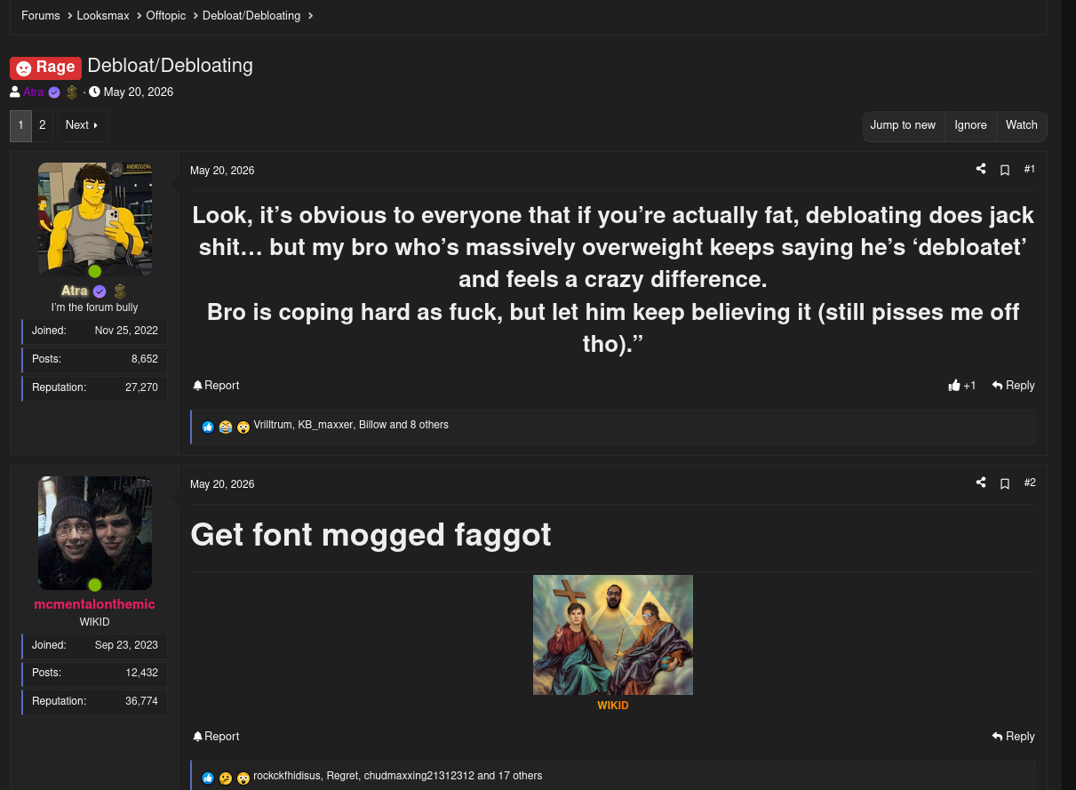Reply to post #1
The width and height of the screenshot is (1076, 790).
tap(1014, 386)
